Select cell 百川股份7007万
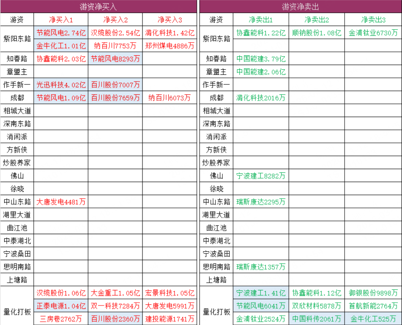 tap(115, 85)
